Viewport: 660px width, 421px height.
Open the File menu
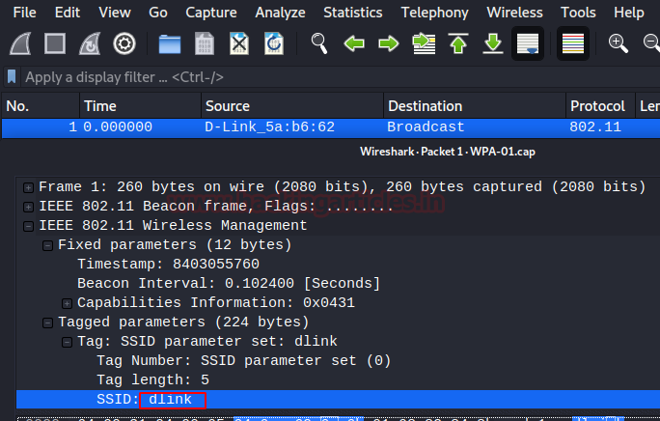[24, 13]
